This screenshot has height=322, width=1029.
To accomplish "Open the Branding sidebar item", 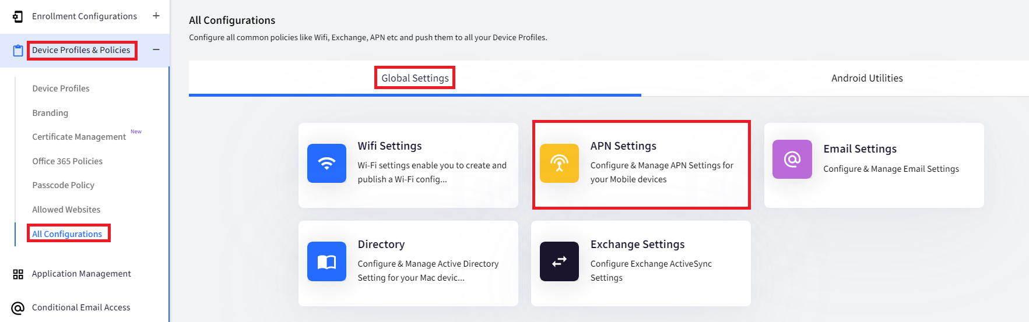I will pos(50,113).
